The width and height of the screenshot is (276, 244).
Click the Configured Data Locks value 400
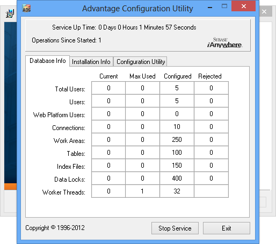pyautogui.click(x=177, y=178)
